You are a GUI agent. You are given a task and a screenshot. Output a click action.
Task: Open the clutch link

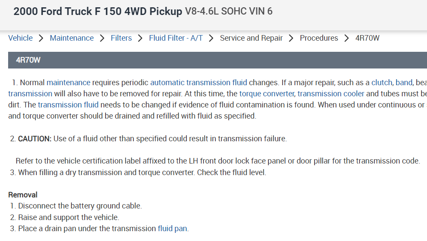382,83
